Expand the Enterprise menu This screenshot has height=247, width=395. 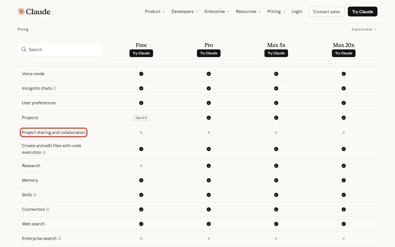pyautogui.click(x=217, y=12)
